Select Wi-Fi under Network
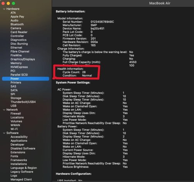The image size is (194, 182). 14,129
